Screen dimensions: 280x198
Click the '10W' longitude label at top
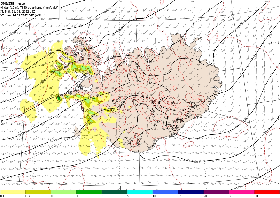265,1
